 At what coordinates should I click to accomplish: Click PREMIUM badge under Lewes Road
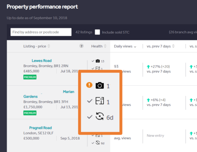coord(30,77)
